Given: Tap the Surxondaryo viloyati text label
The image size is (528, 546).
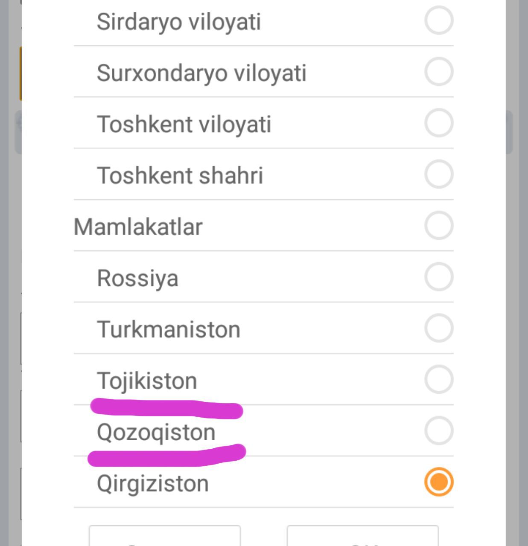Looking at the screenshot, I should [201, 73].
